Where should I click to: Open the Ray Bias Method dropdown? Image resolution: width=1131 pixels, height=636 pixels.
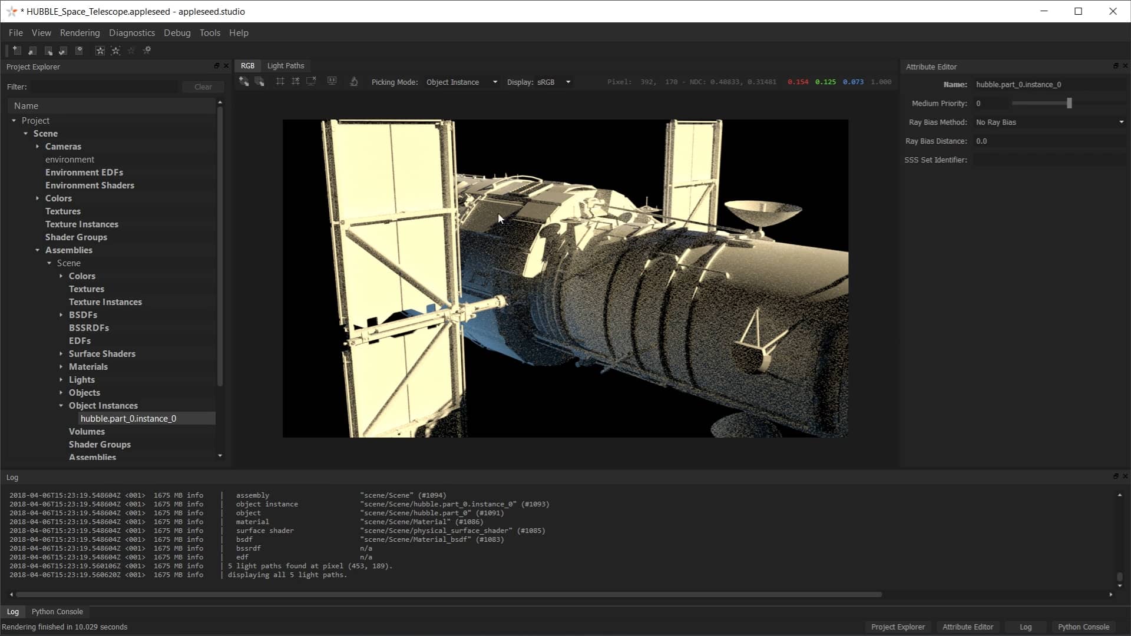tap(1050, 122)
